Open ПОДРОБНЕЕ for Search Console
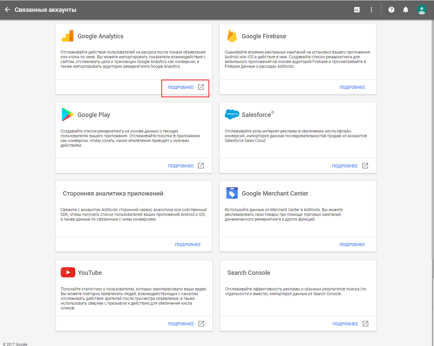 pyautogui.click(x=345, y=324)
